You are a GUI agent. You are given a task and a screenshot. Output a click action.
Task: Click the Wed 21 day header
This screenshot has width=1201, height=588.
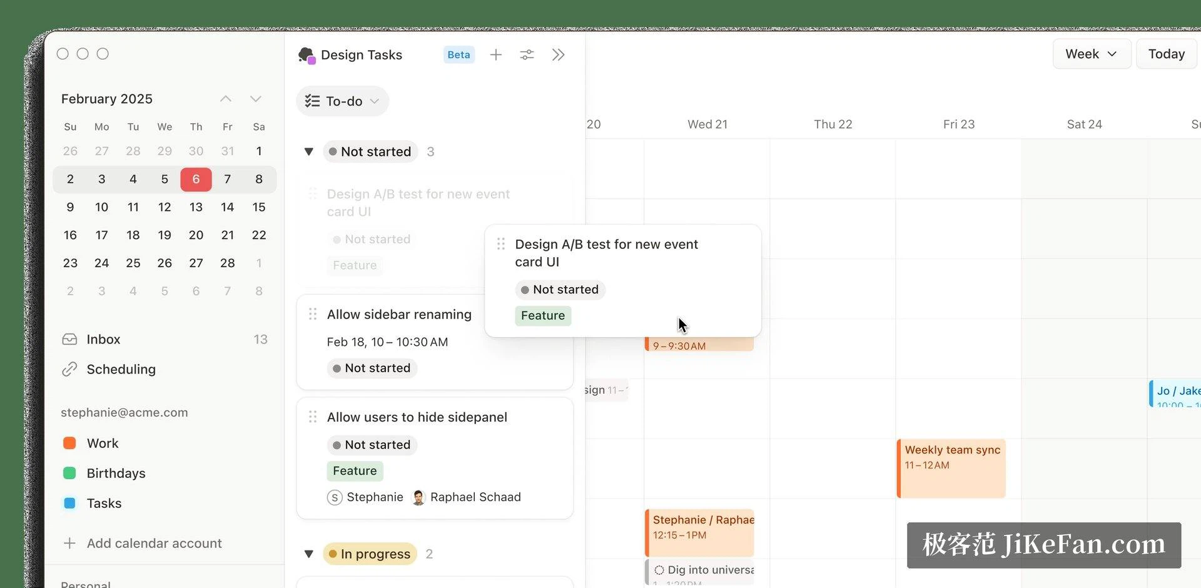click(x=707, y=124)
